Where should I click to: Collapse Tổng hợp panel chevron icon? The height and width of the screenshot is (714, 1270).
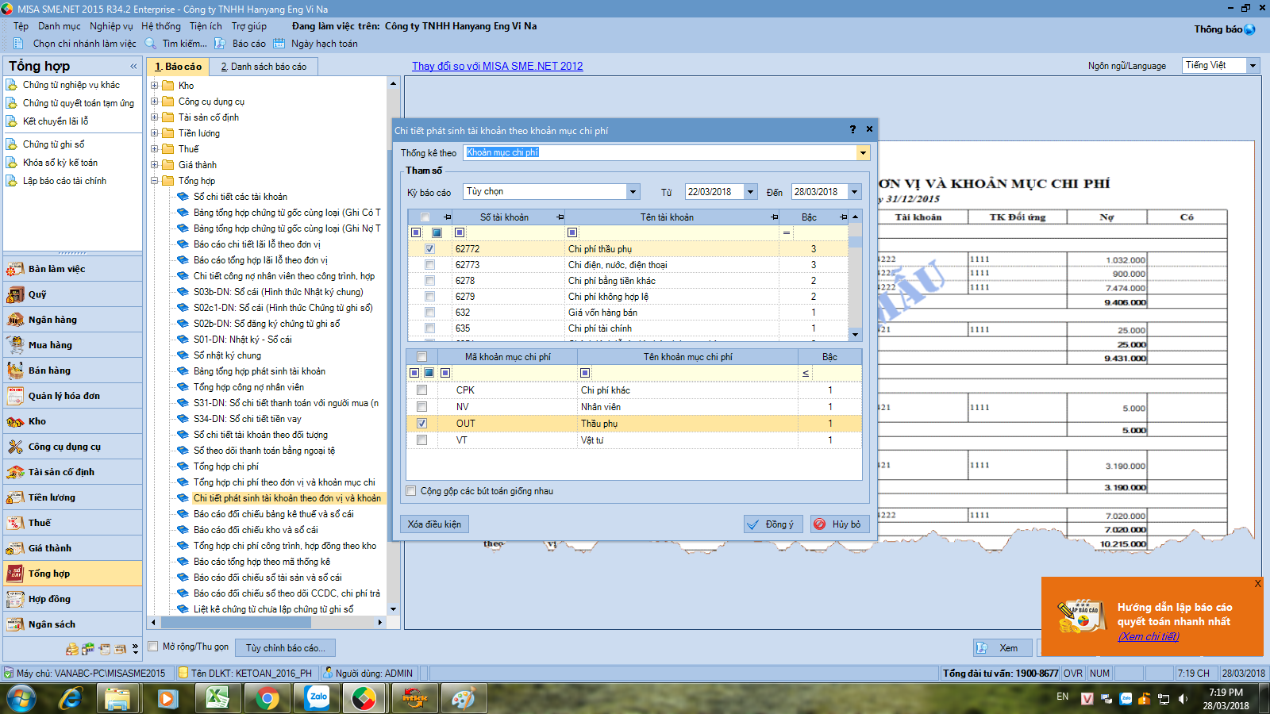tap(133, 66)
